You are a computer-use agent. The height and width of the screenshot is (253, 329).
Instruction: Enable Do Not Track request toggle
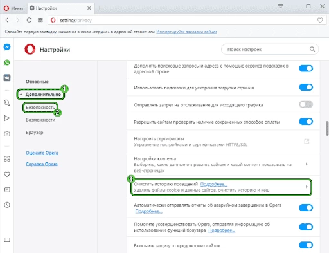pos(306,104)
